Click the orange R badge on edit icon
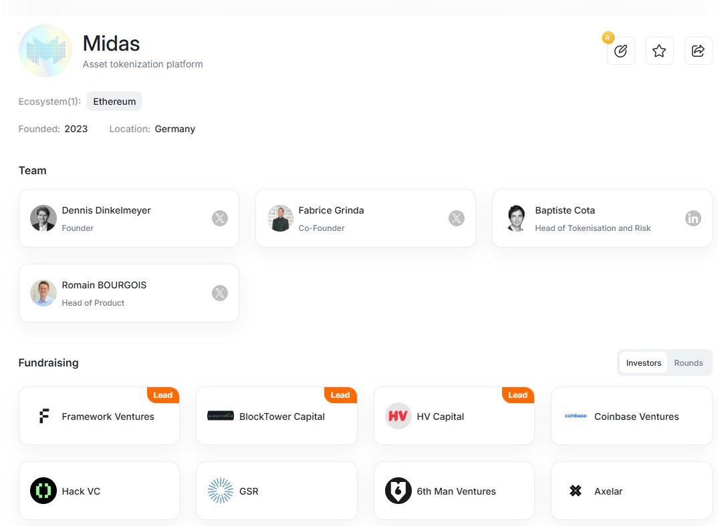The image size is (718, 526). [608, 38]
